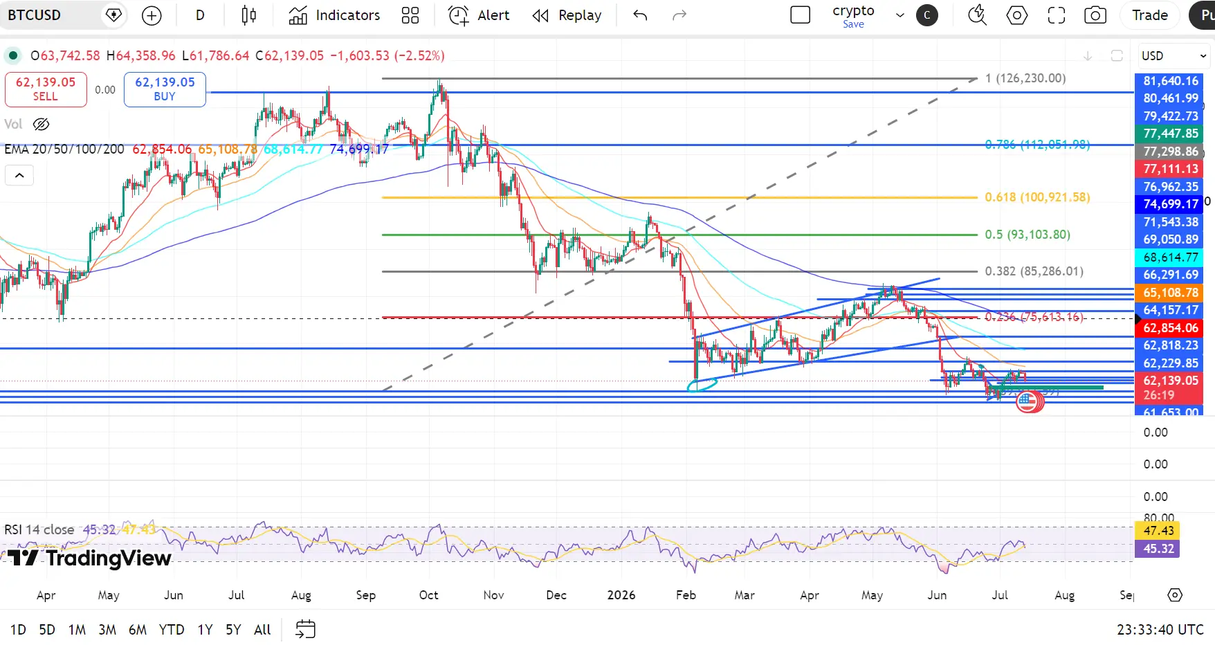Select the YTD time range
This screenshot has height=645, width=1215.
pyautogui.click(x=172, y=630)
